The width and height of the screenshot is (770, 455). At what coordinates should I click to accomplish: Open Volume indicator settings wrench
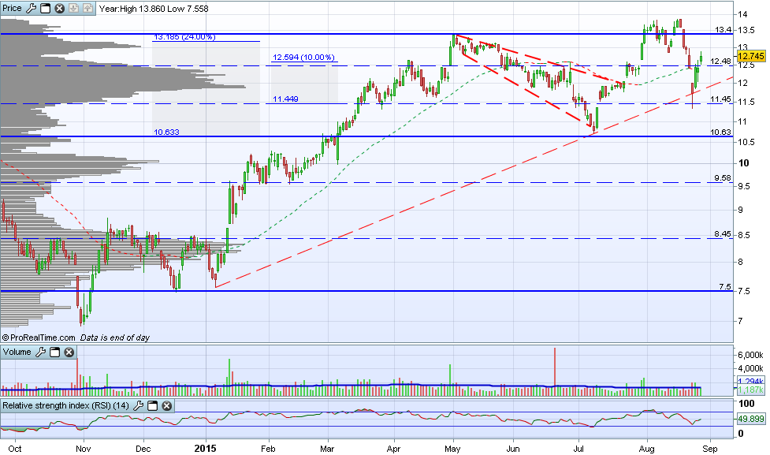click(41, 352)
